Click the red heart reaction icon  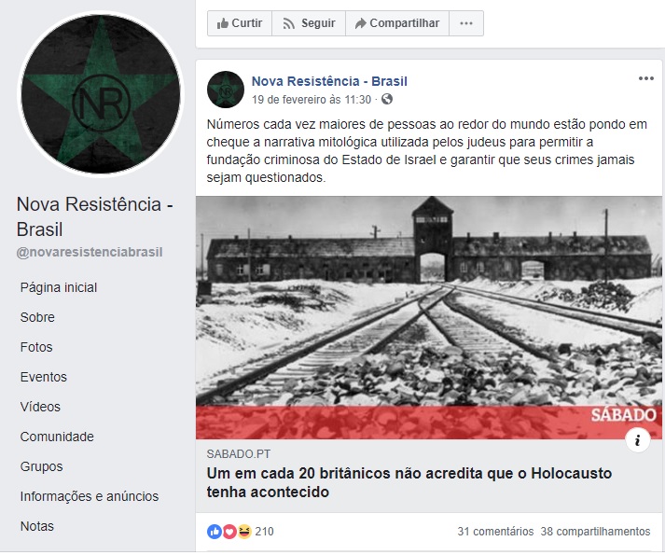[229, 532]
